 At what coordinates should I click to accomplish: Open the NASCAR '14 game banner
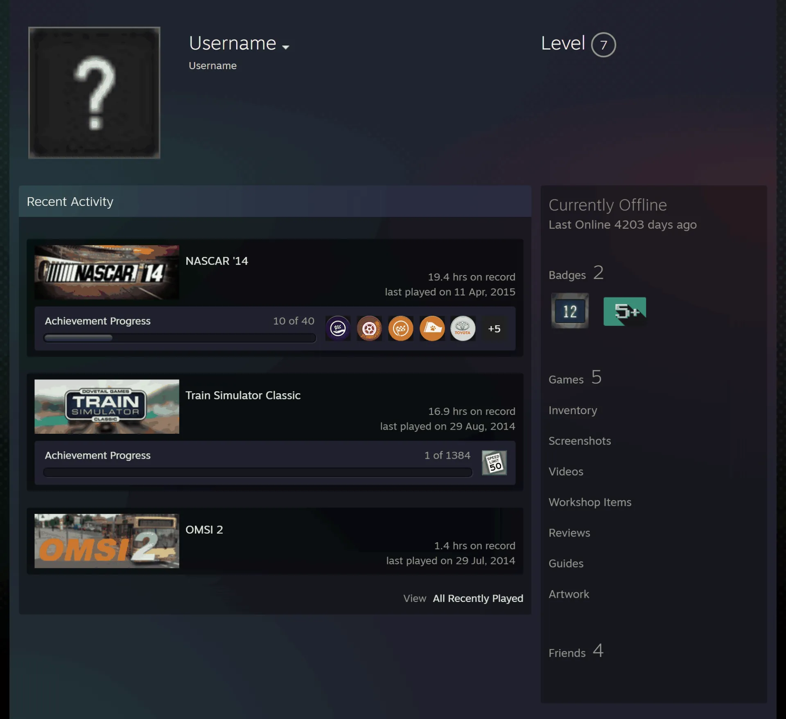(107, 272)
